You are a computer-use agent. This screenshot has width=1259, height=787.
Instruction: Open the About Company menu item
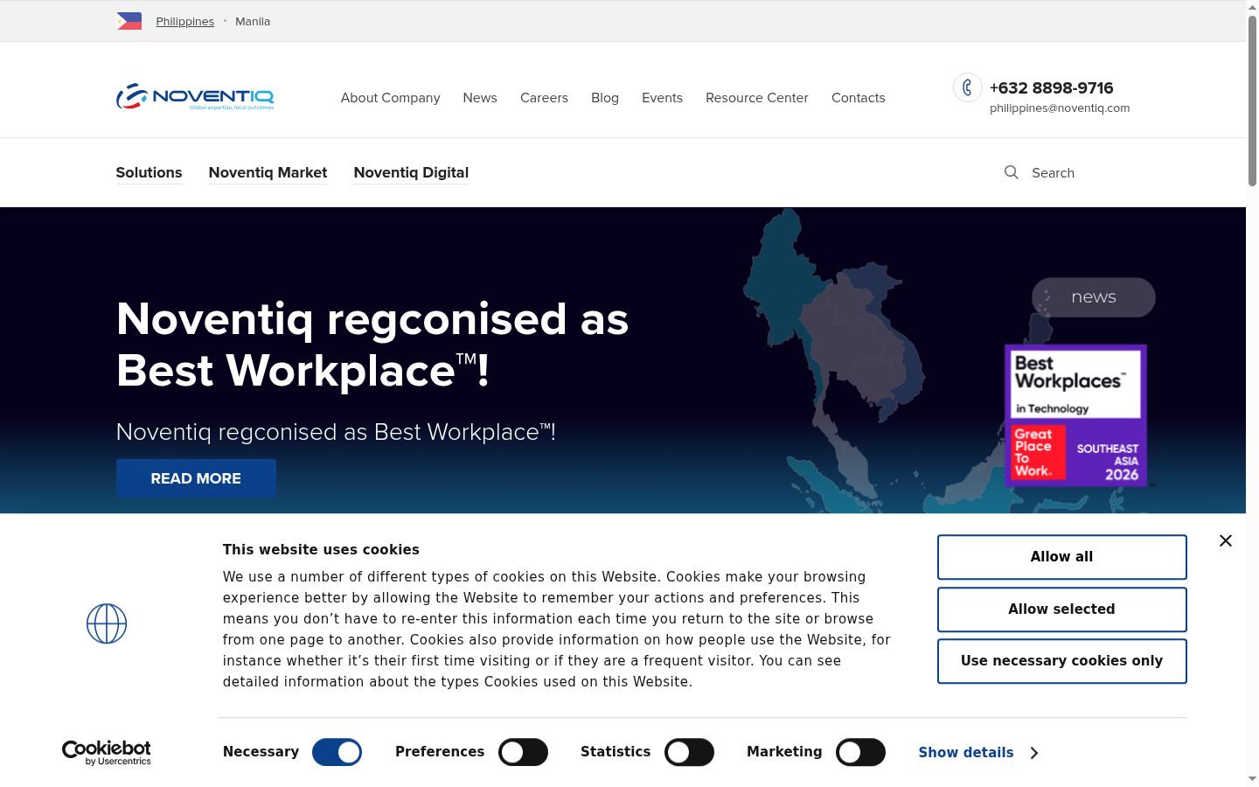(x=390, y=97)
